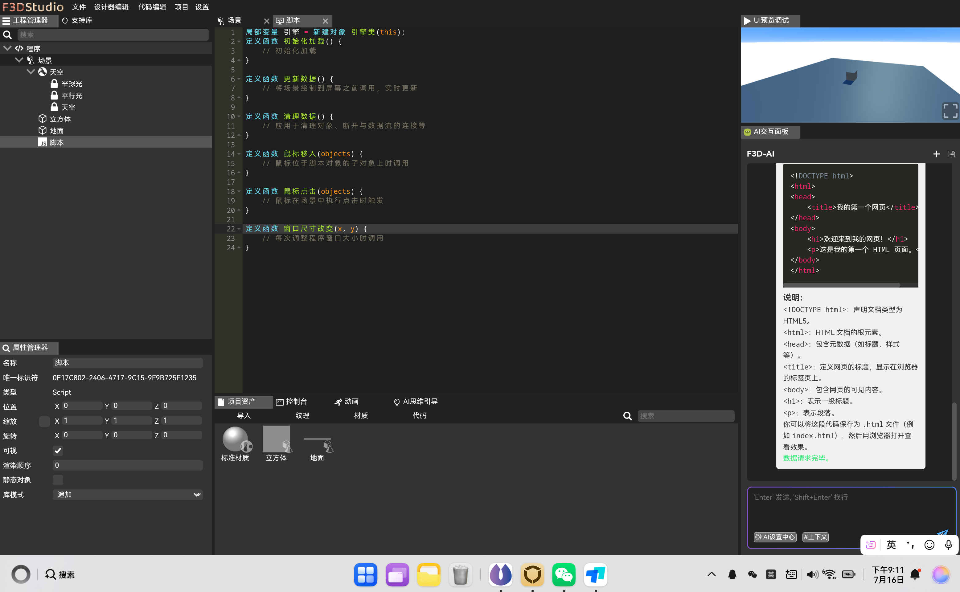Viewport: 960px width, 592px height.
Task: Open the 项目 menu
Action: click(x=181, y=7)
